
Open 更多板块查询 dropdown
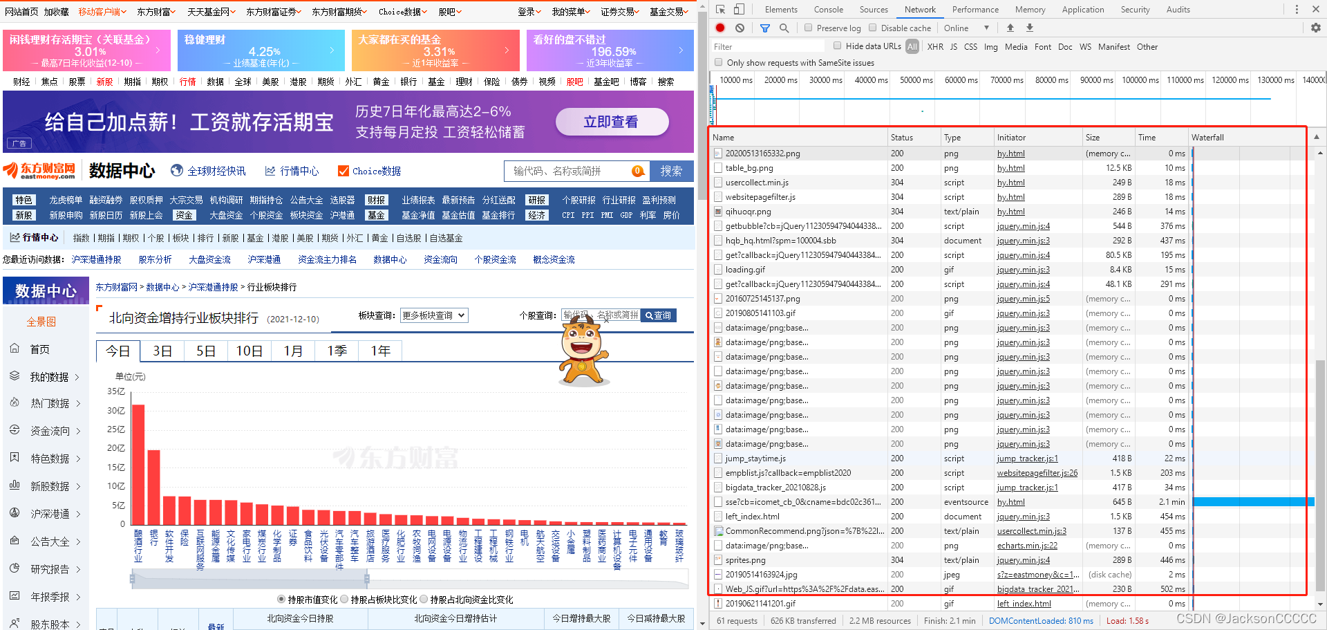(x=433, y=315)
